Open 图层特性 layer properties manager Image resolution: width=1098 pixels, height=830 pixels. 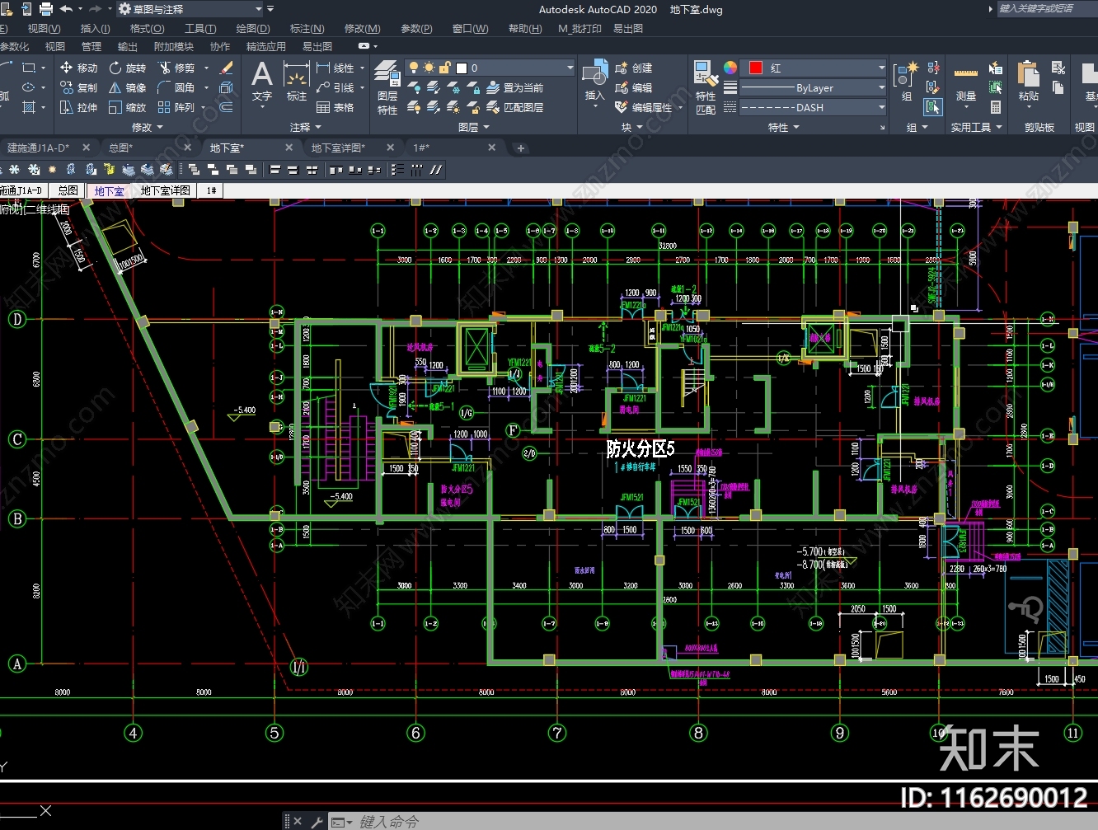tap(387, 87)
